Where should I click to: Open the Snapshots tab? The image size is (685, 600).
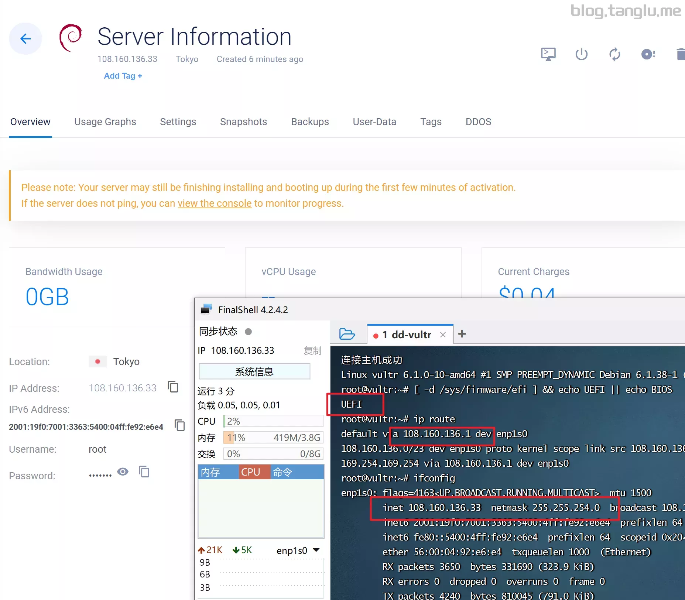pyautogui.click(x=243, y=122)
